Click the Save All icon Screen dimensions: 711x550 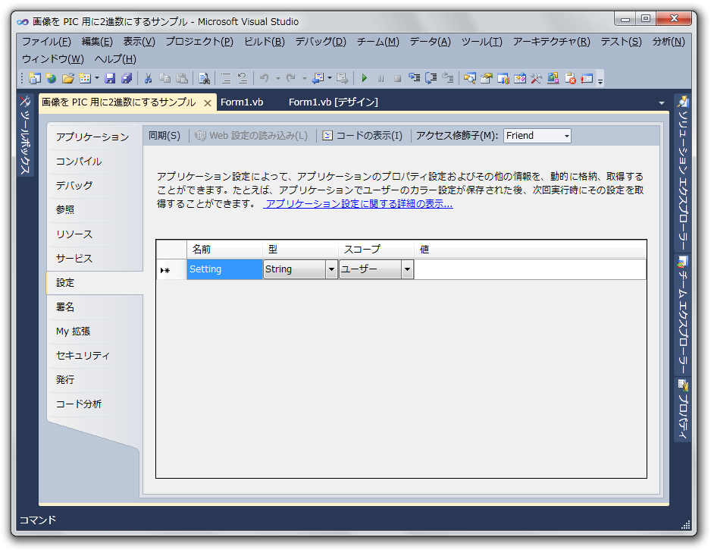click(x=127, y=78)
